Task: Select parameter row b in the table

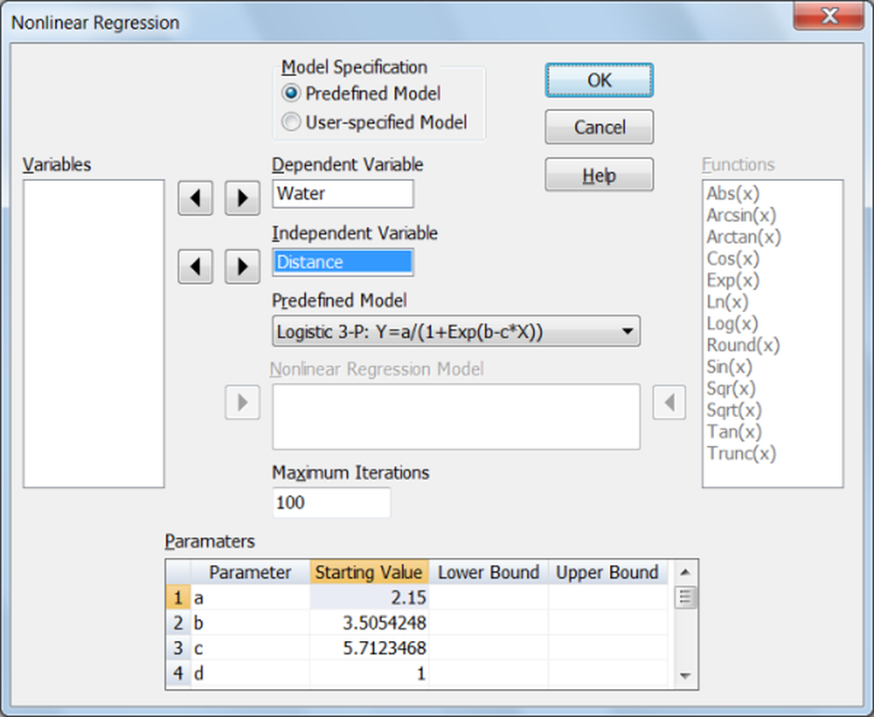Action: tap(251, 623)
